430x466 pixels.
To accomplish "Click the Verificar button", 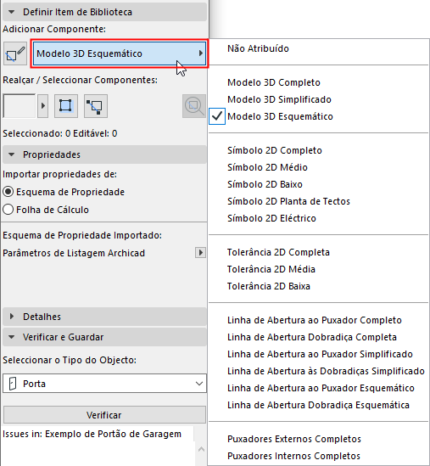I will [104, 415].
